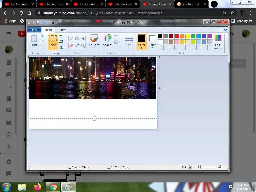
Task: Open the Reading list in Chrome
Action: pyautogui.click(x=242, y=21)
